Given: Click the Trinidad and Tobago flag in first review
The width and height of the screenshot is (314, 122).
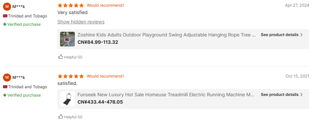Looking at the screenshot, I should pyautogui.click(x=5, y=16).
